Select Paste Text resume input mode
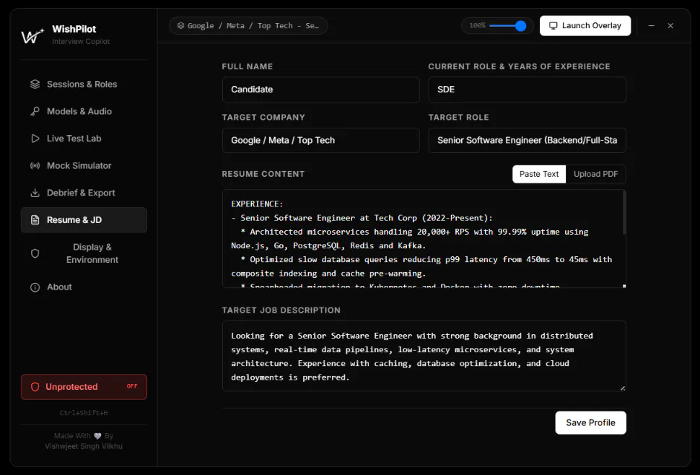 tap(539, 174)
